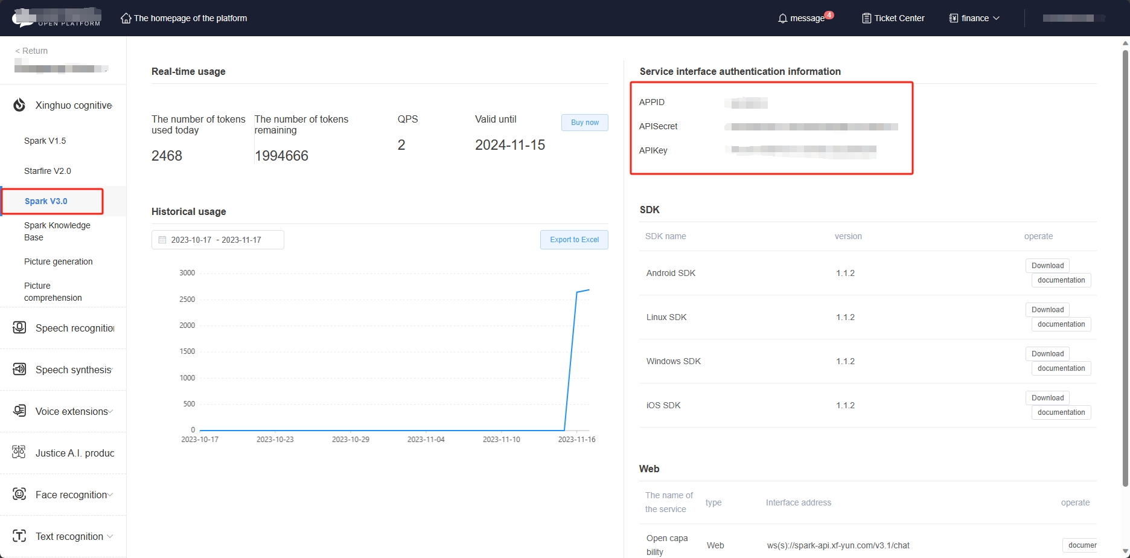Screen dimensions: 1130x558
Task: Click the Buy now button
Action: click(585, 123)
